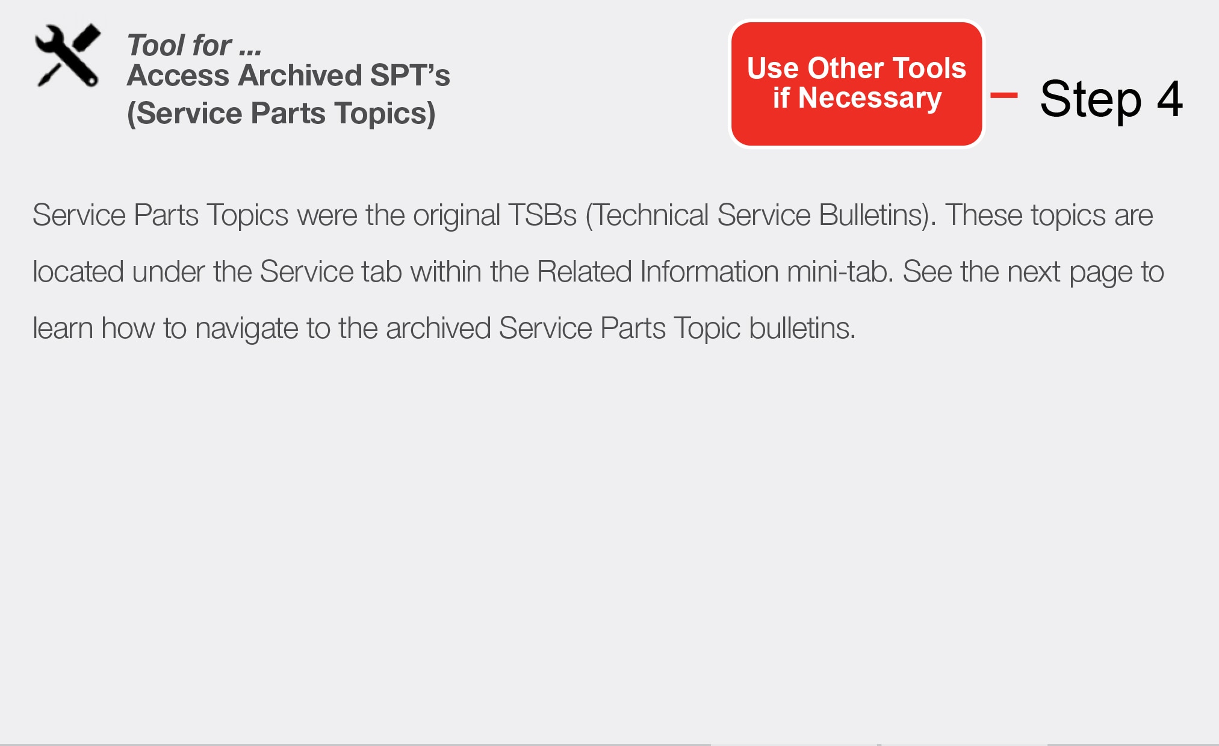Click the Step 4 label

(1111, 99)
